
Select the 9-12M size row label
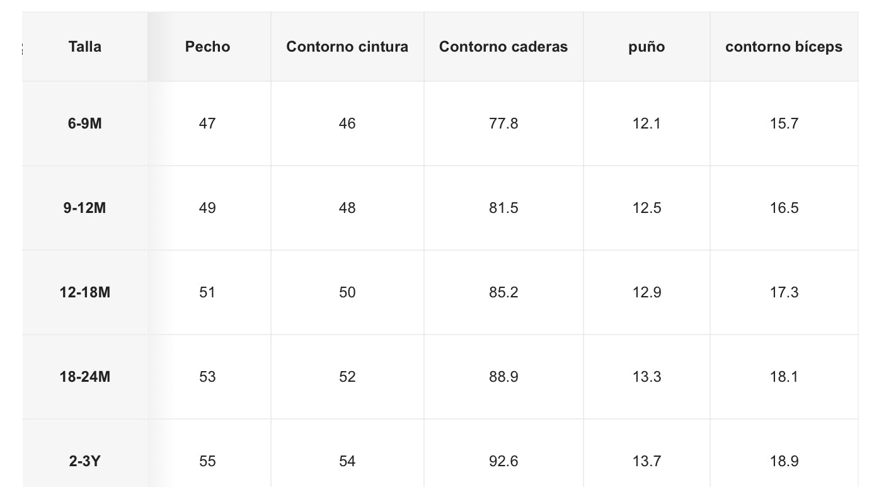tap(85, 208)
